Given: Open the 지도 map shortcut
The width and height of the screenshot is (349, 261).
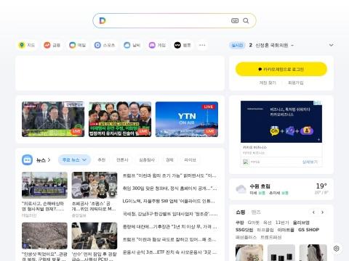Looking at the screenshot, I should 27,45.
